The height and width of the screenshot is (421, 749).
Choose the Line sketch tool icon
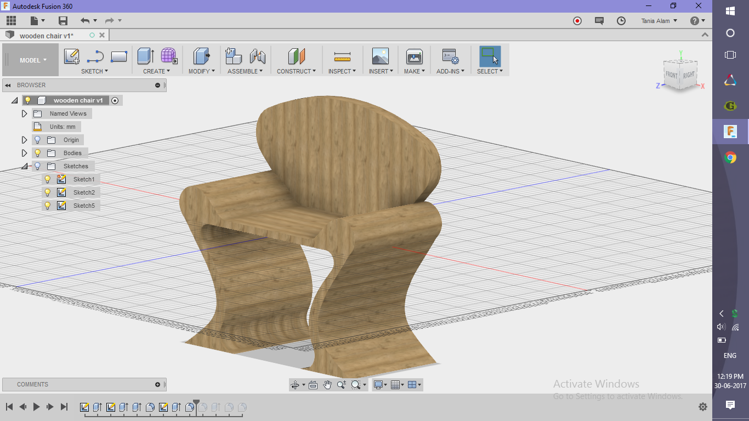click(95, 56)
